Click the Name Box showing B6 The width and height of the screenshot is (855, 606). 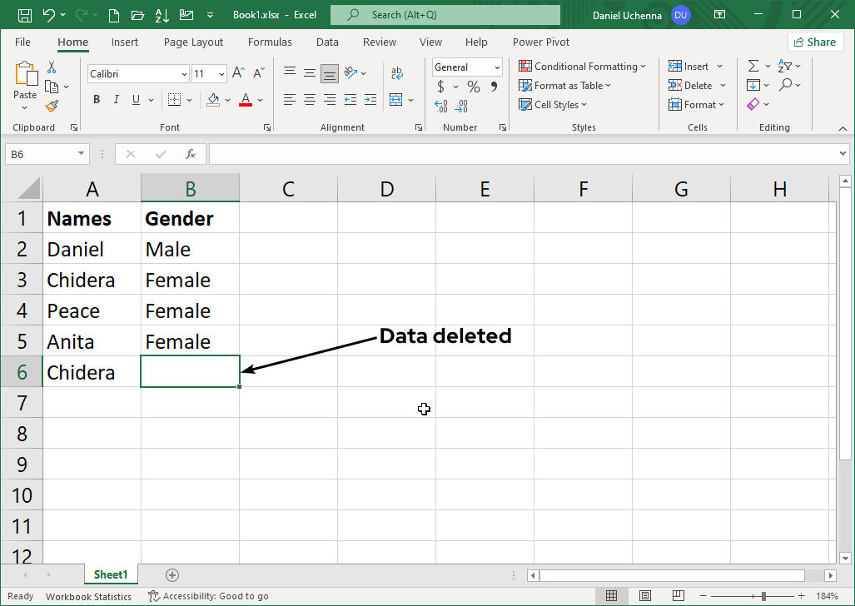click(x=40, y=154)
